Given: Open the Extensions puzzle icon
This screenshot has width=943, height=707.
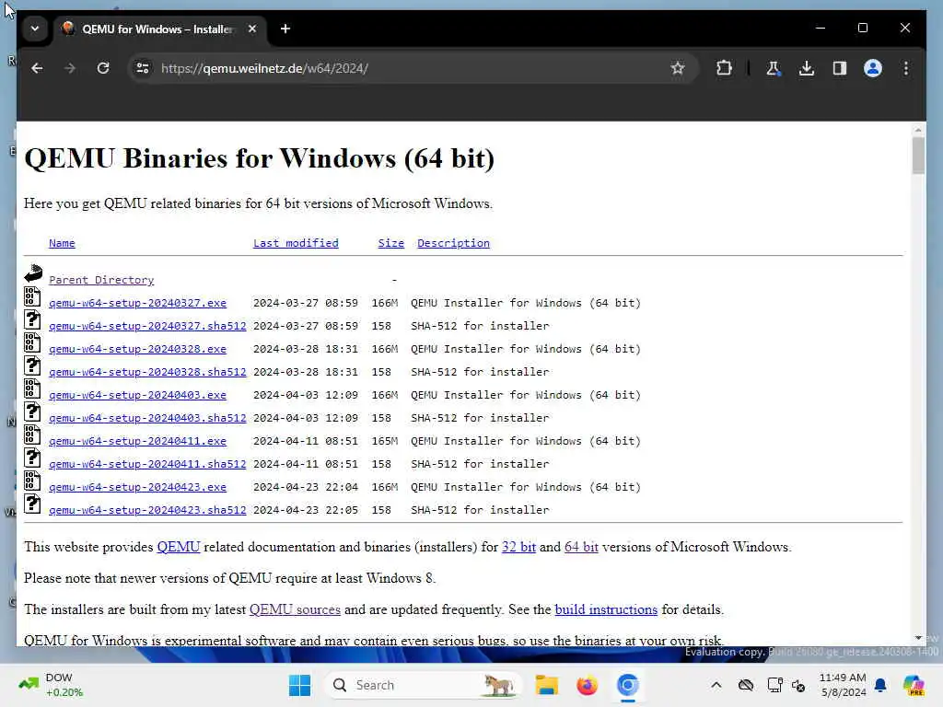Looking at the screenshot, I should (724, 68).
